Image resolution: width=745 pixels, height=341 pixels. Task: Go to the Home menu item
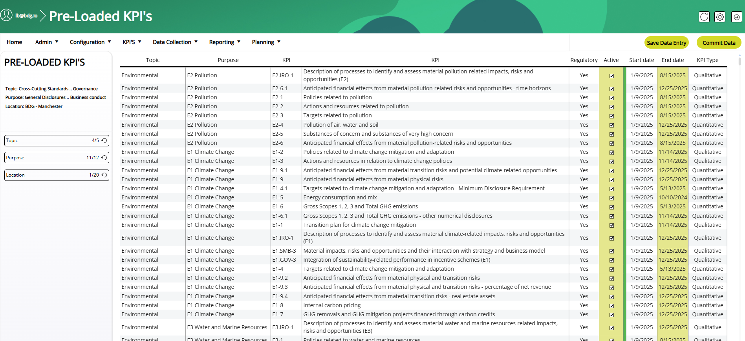15,42
